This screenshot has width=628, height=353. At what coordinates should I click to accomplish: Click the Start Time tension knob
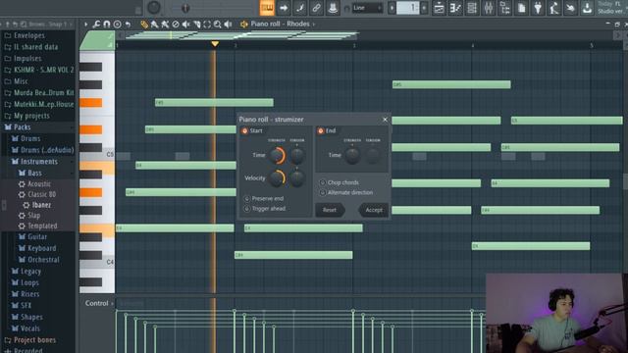click(x=297, y=155)
